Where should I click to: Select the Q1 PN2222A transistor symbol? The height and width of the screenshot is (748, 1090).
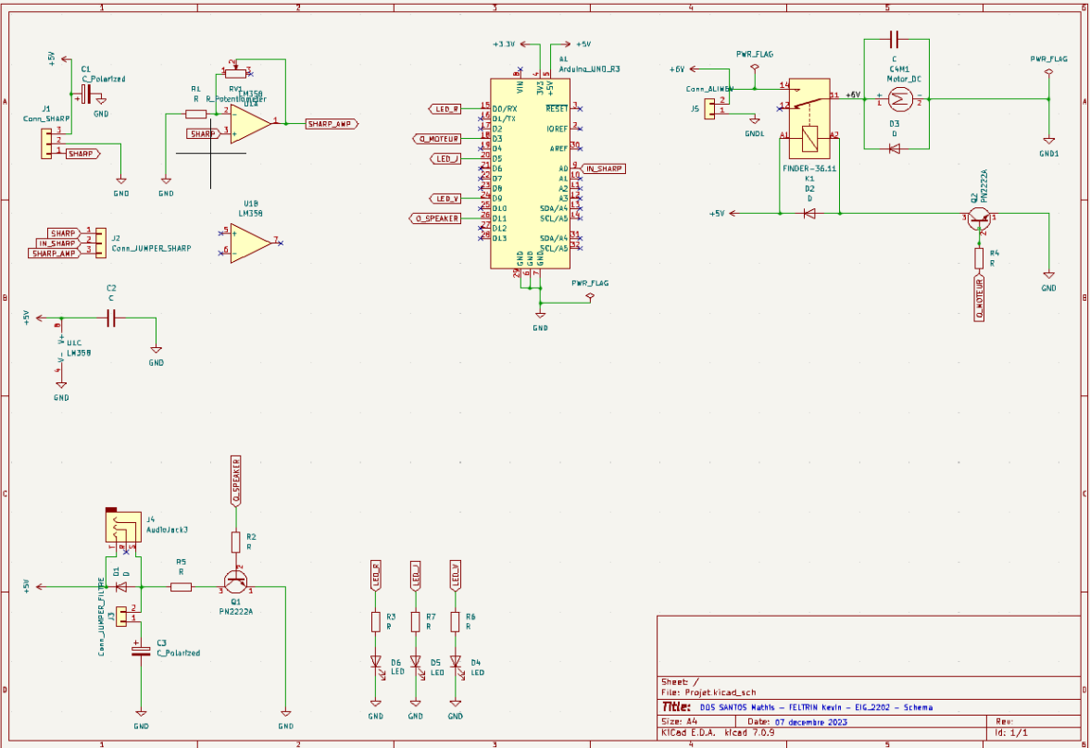235,582
